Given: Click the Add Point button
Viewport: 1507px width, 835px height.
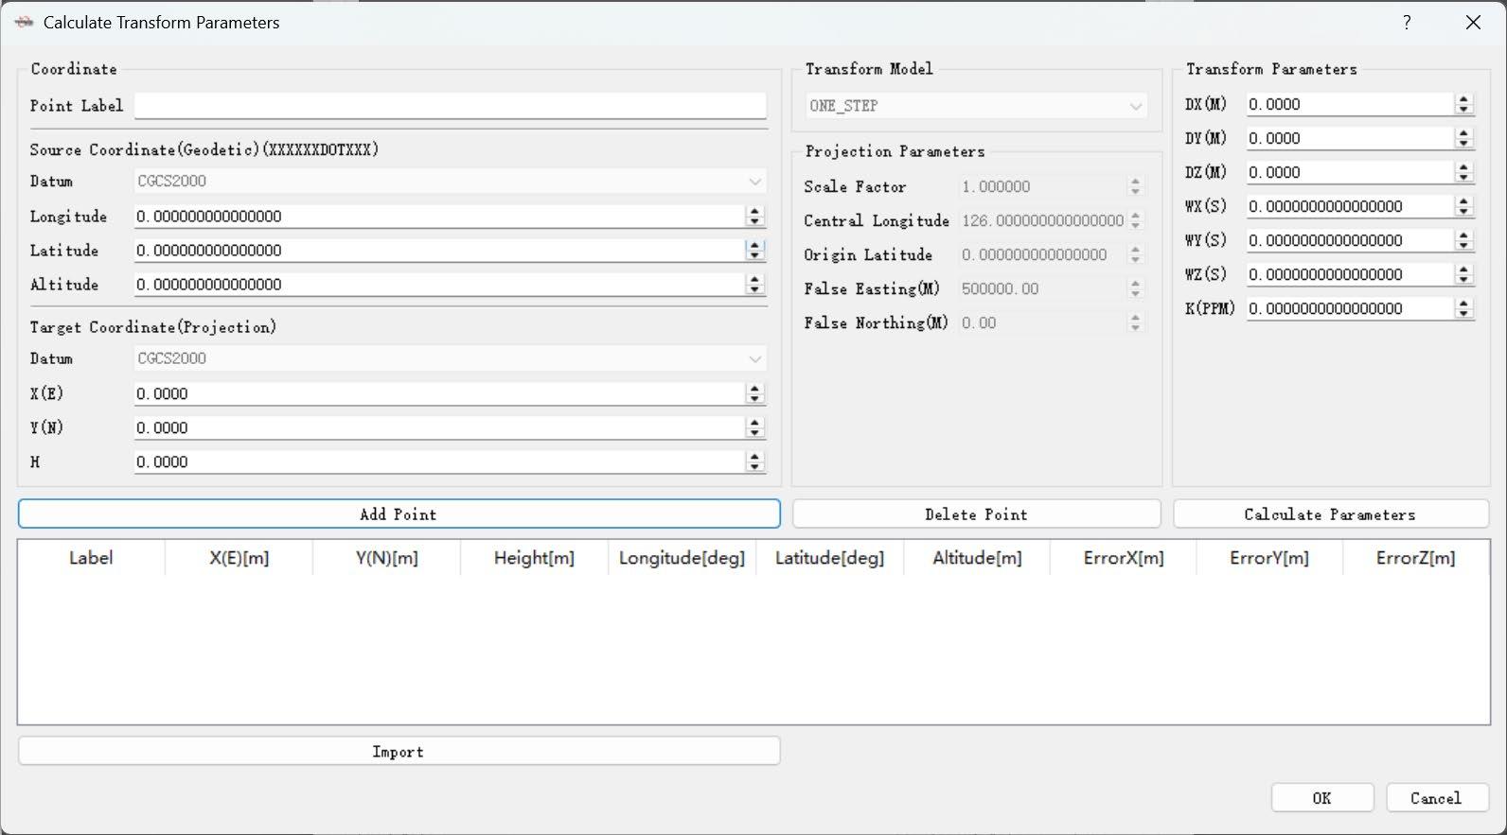Looking at the screenshot, I should (x=399, y=514).
